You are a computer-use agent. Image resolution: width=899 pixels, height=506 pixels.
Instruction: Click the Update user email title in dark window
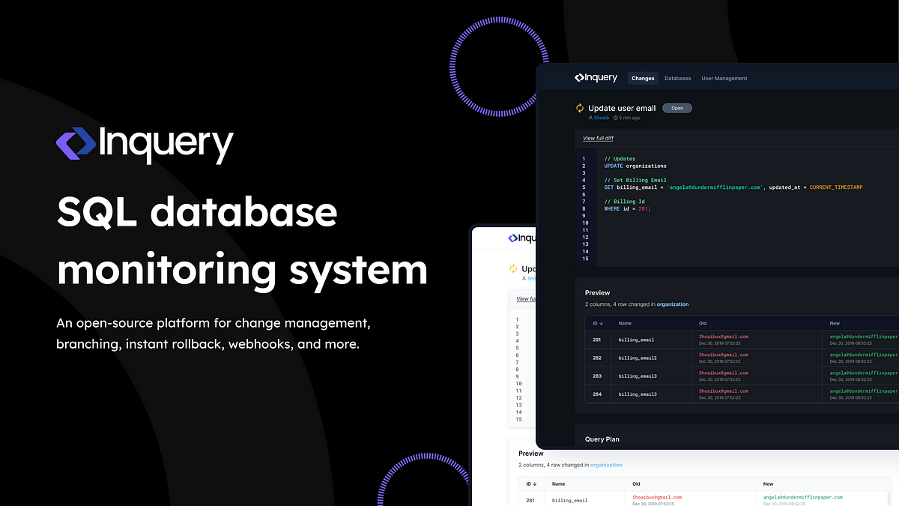(x=622, y=108)
